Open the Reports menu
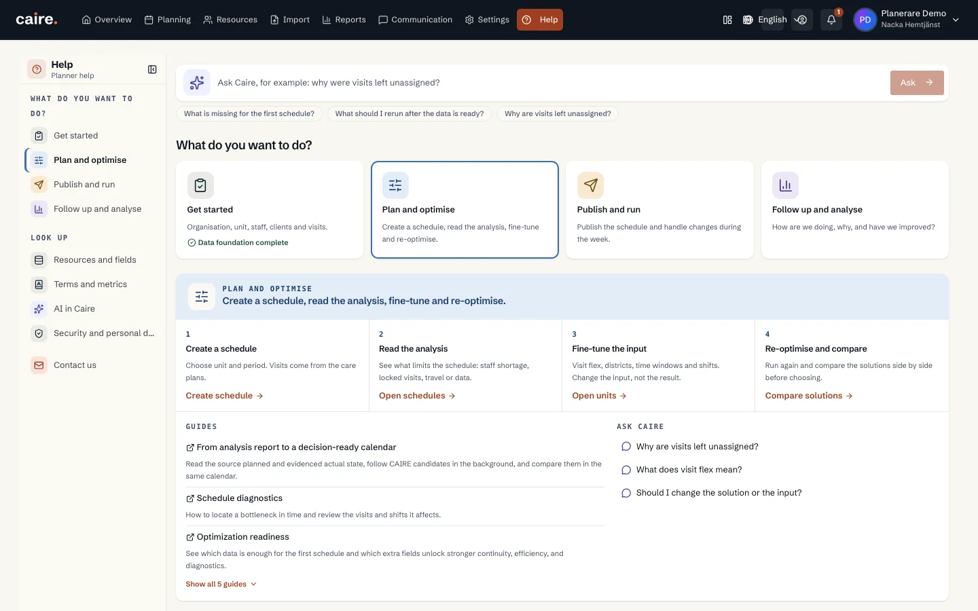The height and width of the screenshot is (611, 978). coord(344,20)
